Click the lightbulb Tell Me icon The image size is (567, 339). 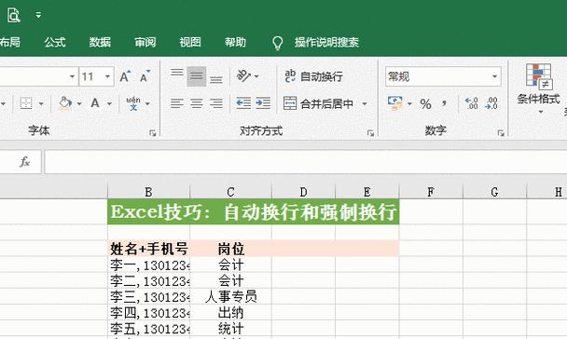[277, 43]
